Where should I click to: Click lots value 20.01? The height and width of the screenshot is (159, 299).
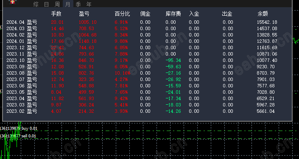pos(57,22)
